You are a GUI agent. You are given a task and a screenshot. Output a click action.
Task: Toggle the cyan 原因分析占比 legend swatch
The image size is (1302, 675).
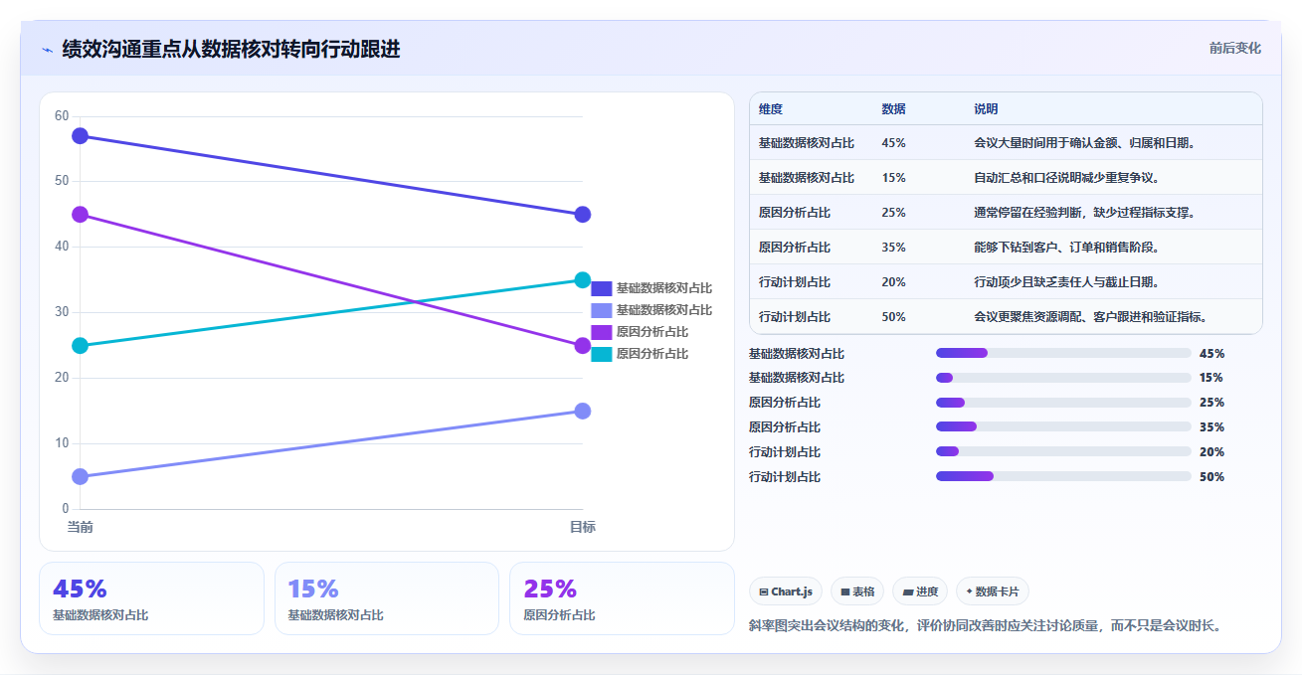(602, 354)
